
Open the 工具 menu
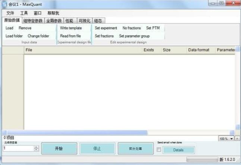[x=24, y=13]
